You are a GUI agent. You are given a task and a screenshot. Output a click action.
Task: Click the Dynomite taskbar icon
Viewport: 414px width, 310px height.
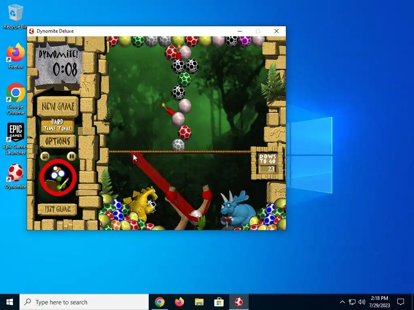tap(239, 302)
